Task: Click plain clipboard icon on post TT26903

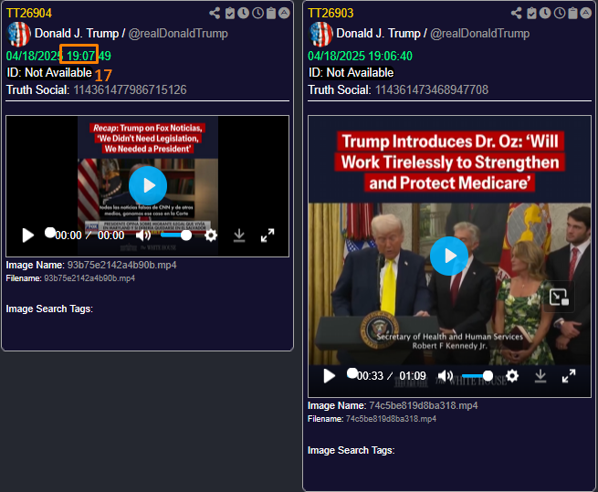Action: pyautogui.click(x=572, y=13)
